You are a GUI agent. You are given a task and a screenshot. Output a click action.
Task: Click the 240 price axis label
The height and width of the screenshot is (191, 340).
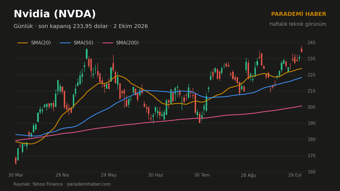tap(311, 42)
